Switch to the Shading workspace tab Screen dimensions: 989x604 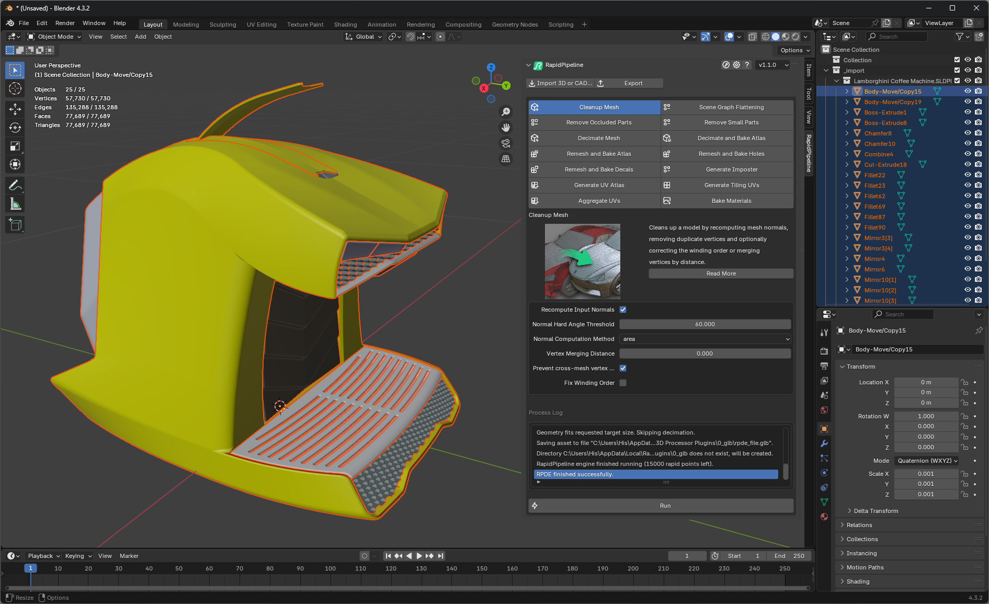[x=345, y=24]
